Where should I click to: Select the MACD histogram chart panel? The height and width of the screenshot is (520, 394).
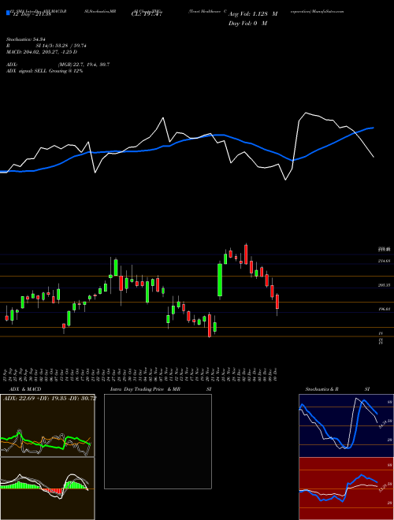[47, 488]
